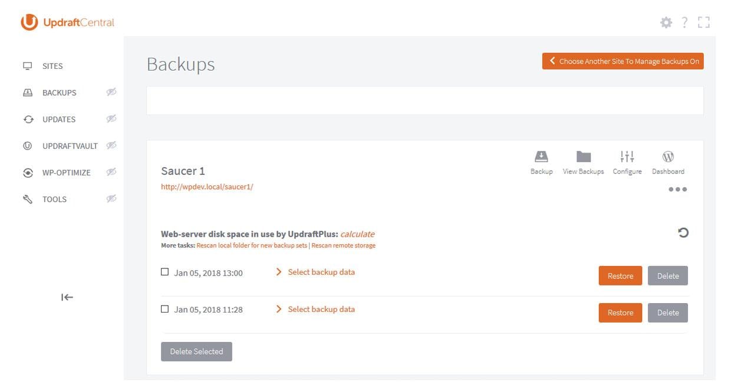
Task: Toggle visibility eye next to WP-Optimize
Action: click(x=111, y=172)
